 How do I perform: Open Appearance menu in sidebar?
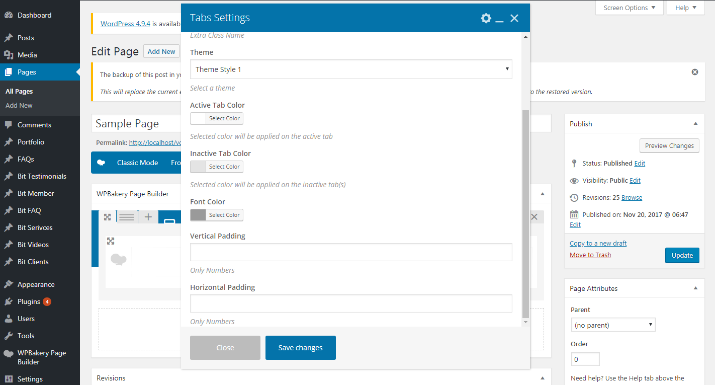pos(36,284)
